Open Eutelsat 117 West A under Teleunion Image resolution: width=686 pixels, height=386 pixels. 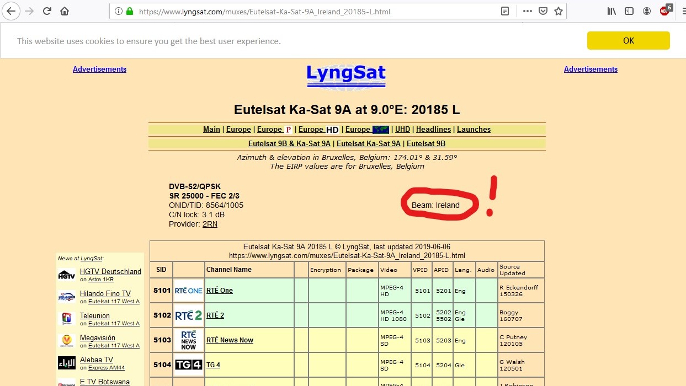[x=114, y=324]
